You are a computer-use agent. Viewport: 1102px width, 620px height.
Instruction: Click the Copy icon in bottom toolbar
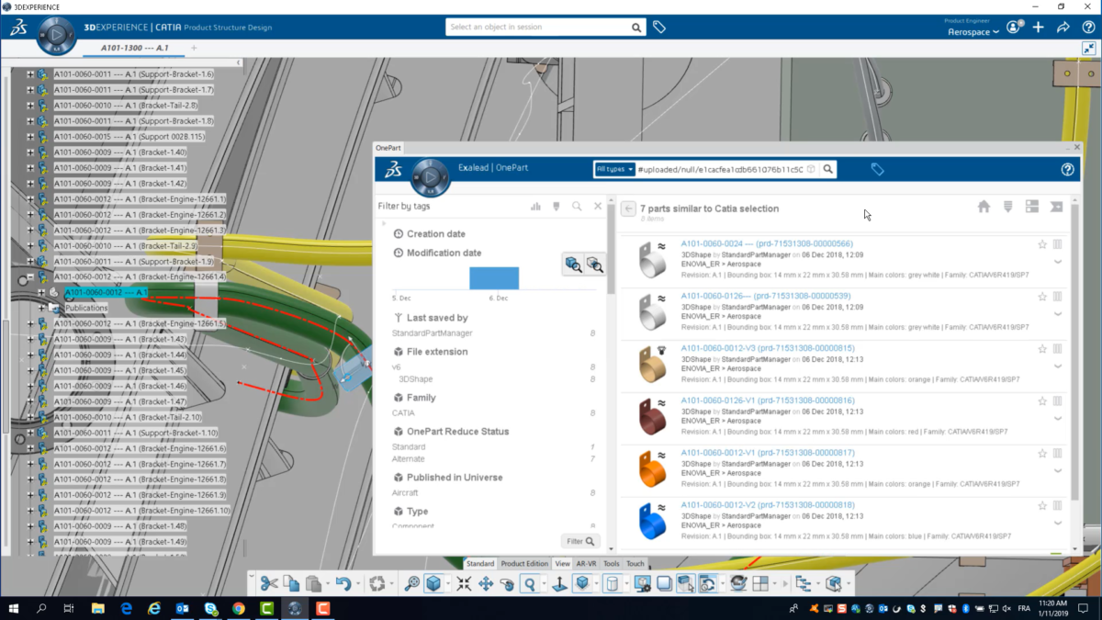(291, 583)
